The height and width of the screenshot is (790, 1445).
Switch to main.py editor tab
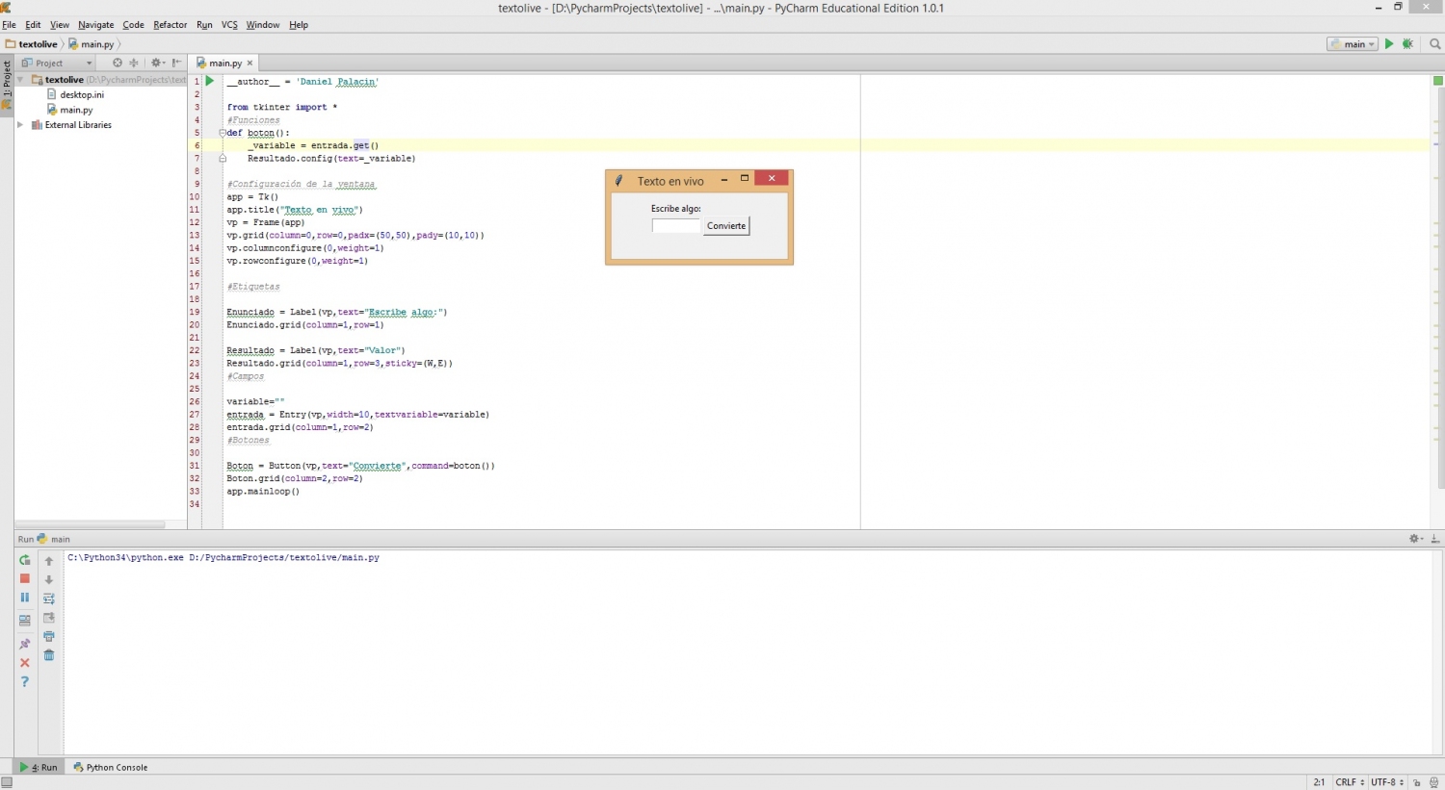point(224,63)
